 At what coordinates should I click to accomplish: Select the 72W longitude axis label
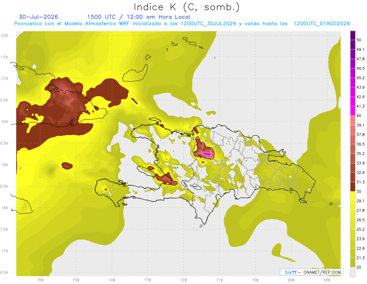(183, 280)
